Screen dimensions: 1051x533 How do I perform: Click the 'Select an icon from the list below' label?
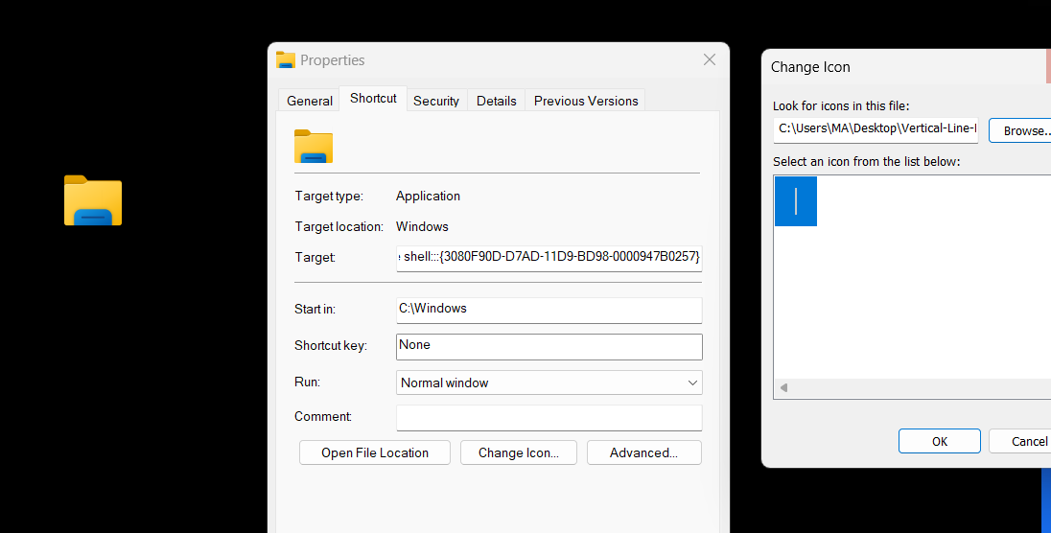pyautogui.click(x=866, y=162)
